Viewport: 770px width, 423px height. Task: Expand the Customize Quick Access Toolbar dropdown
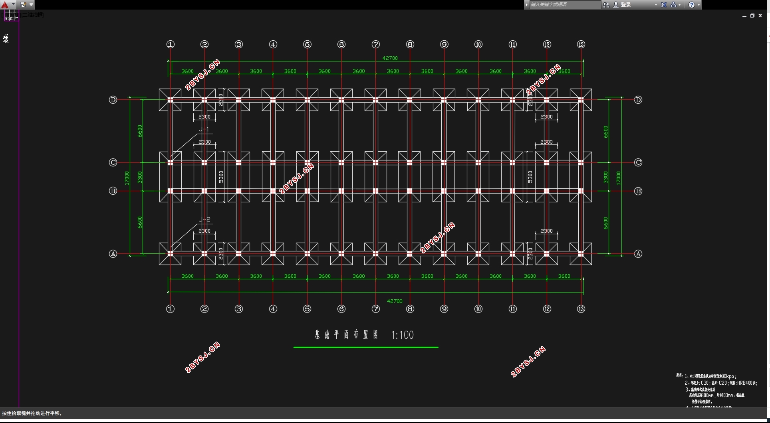31,5
